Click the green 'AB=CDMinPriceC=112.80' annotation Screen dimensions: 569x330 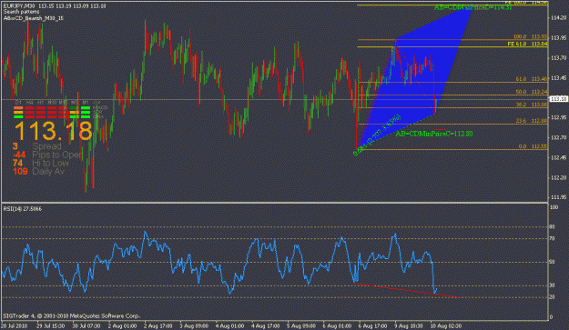pos(434,134)
